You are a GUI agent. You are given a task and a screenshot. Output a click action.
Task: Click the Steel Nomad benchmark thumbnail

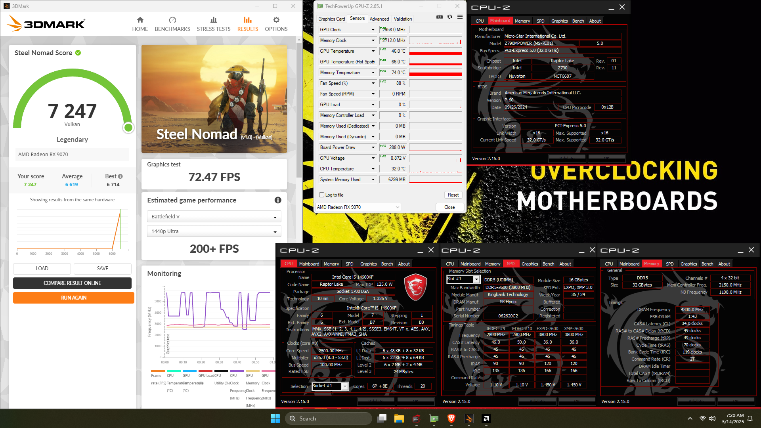214,99
